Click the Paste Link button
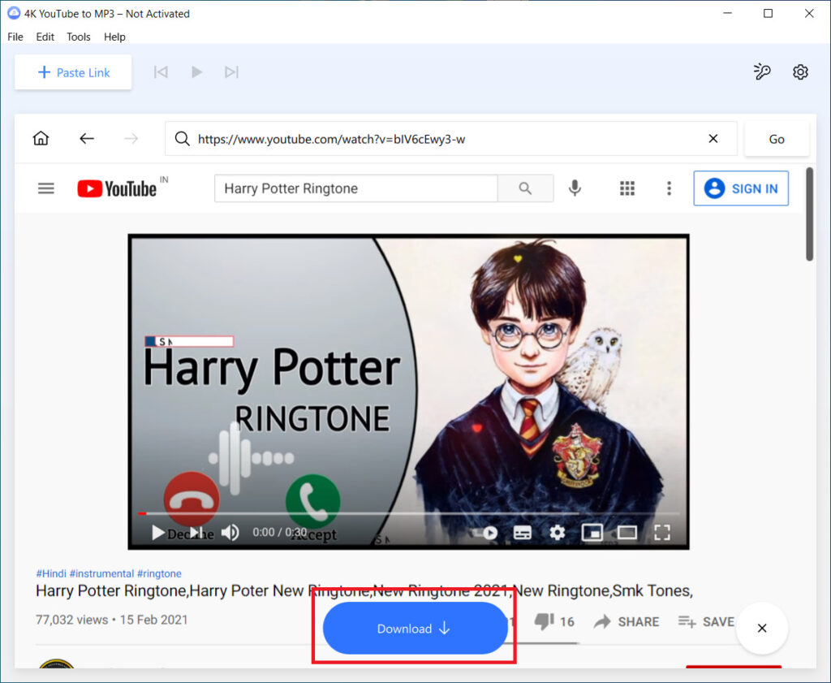Screen dimensions: 831x683 click(73, 72)
